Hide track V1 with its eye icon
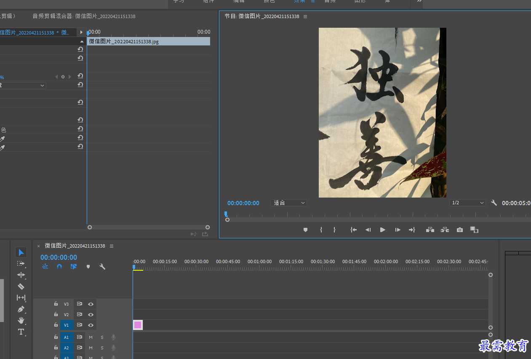Image resolution: width=531 pixels, height=359 pixels. click(x=91, y=325)
